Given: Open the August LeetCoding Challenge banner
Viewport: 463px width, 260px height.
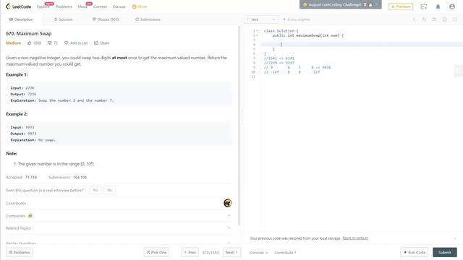Looking at the screenshot, I should [340, 4].
